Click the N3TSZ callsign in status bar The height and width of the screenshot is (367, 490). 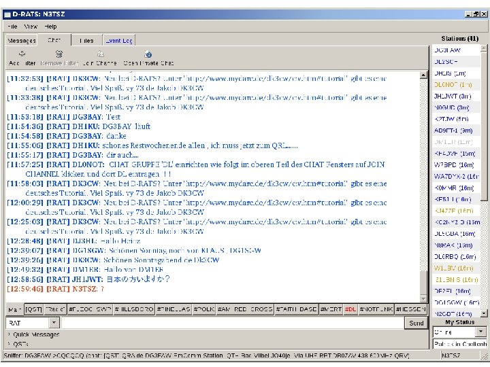[451, 355]
